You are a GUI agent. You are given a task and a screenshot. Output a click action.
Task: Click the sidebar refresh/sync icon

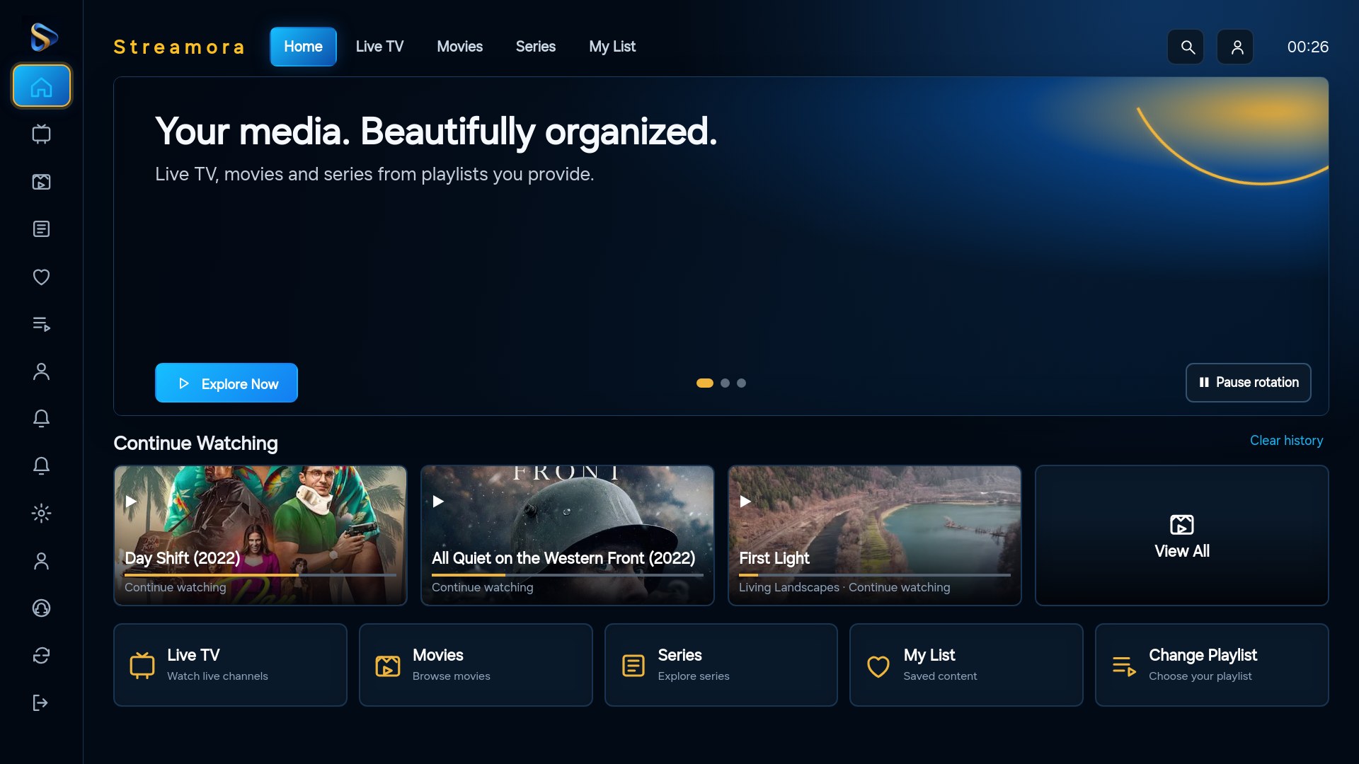(42, 655)
